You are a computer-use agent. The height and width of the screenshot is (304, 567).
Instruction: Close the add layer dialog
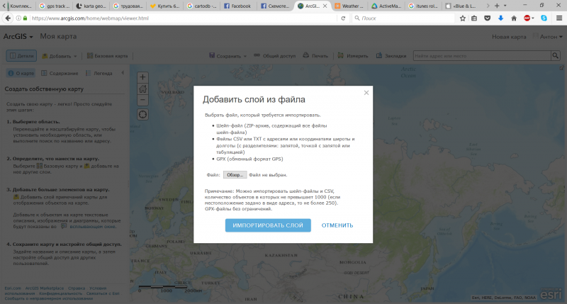coord(366,93)
